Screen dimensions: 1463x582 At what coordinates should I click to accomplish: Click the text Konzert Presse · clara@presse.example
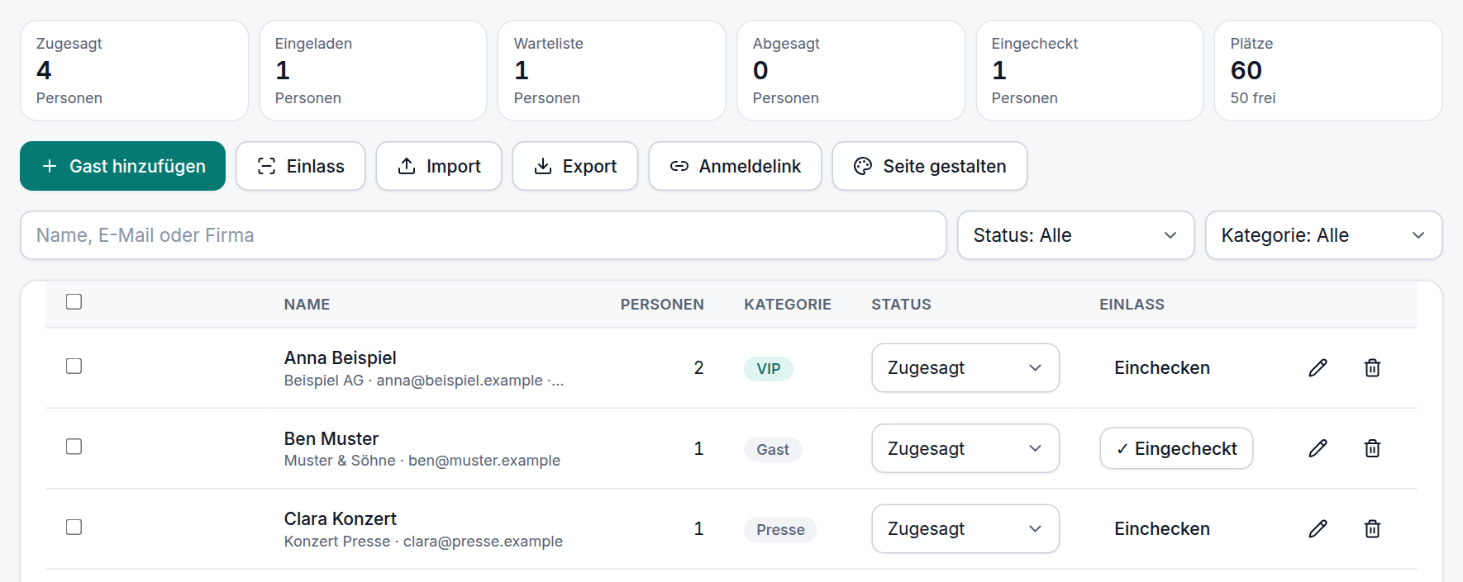(x=423, y=542)
